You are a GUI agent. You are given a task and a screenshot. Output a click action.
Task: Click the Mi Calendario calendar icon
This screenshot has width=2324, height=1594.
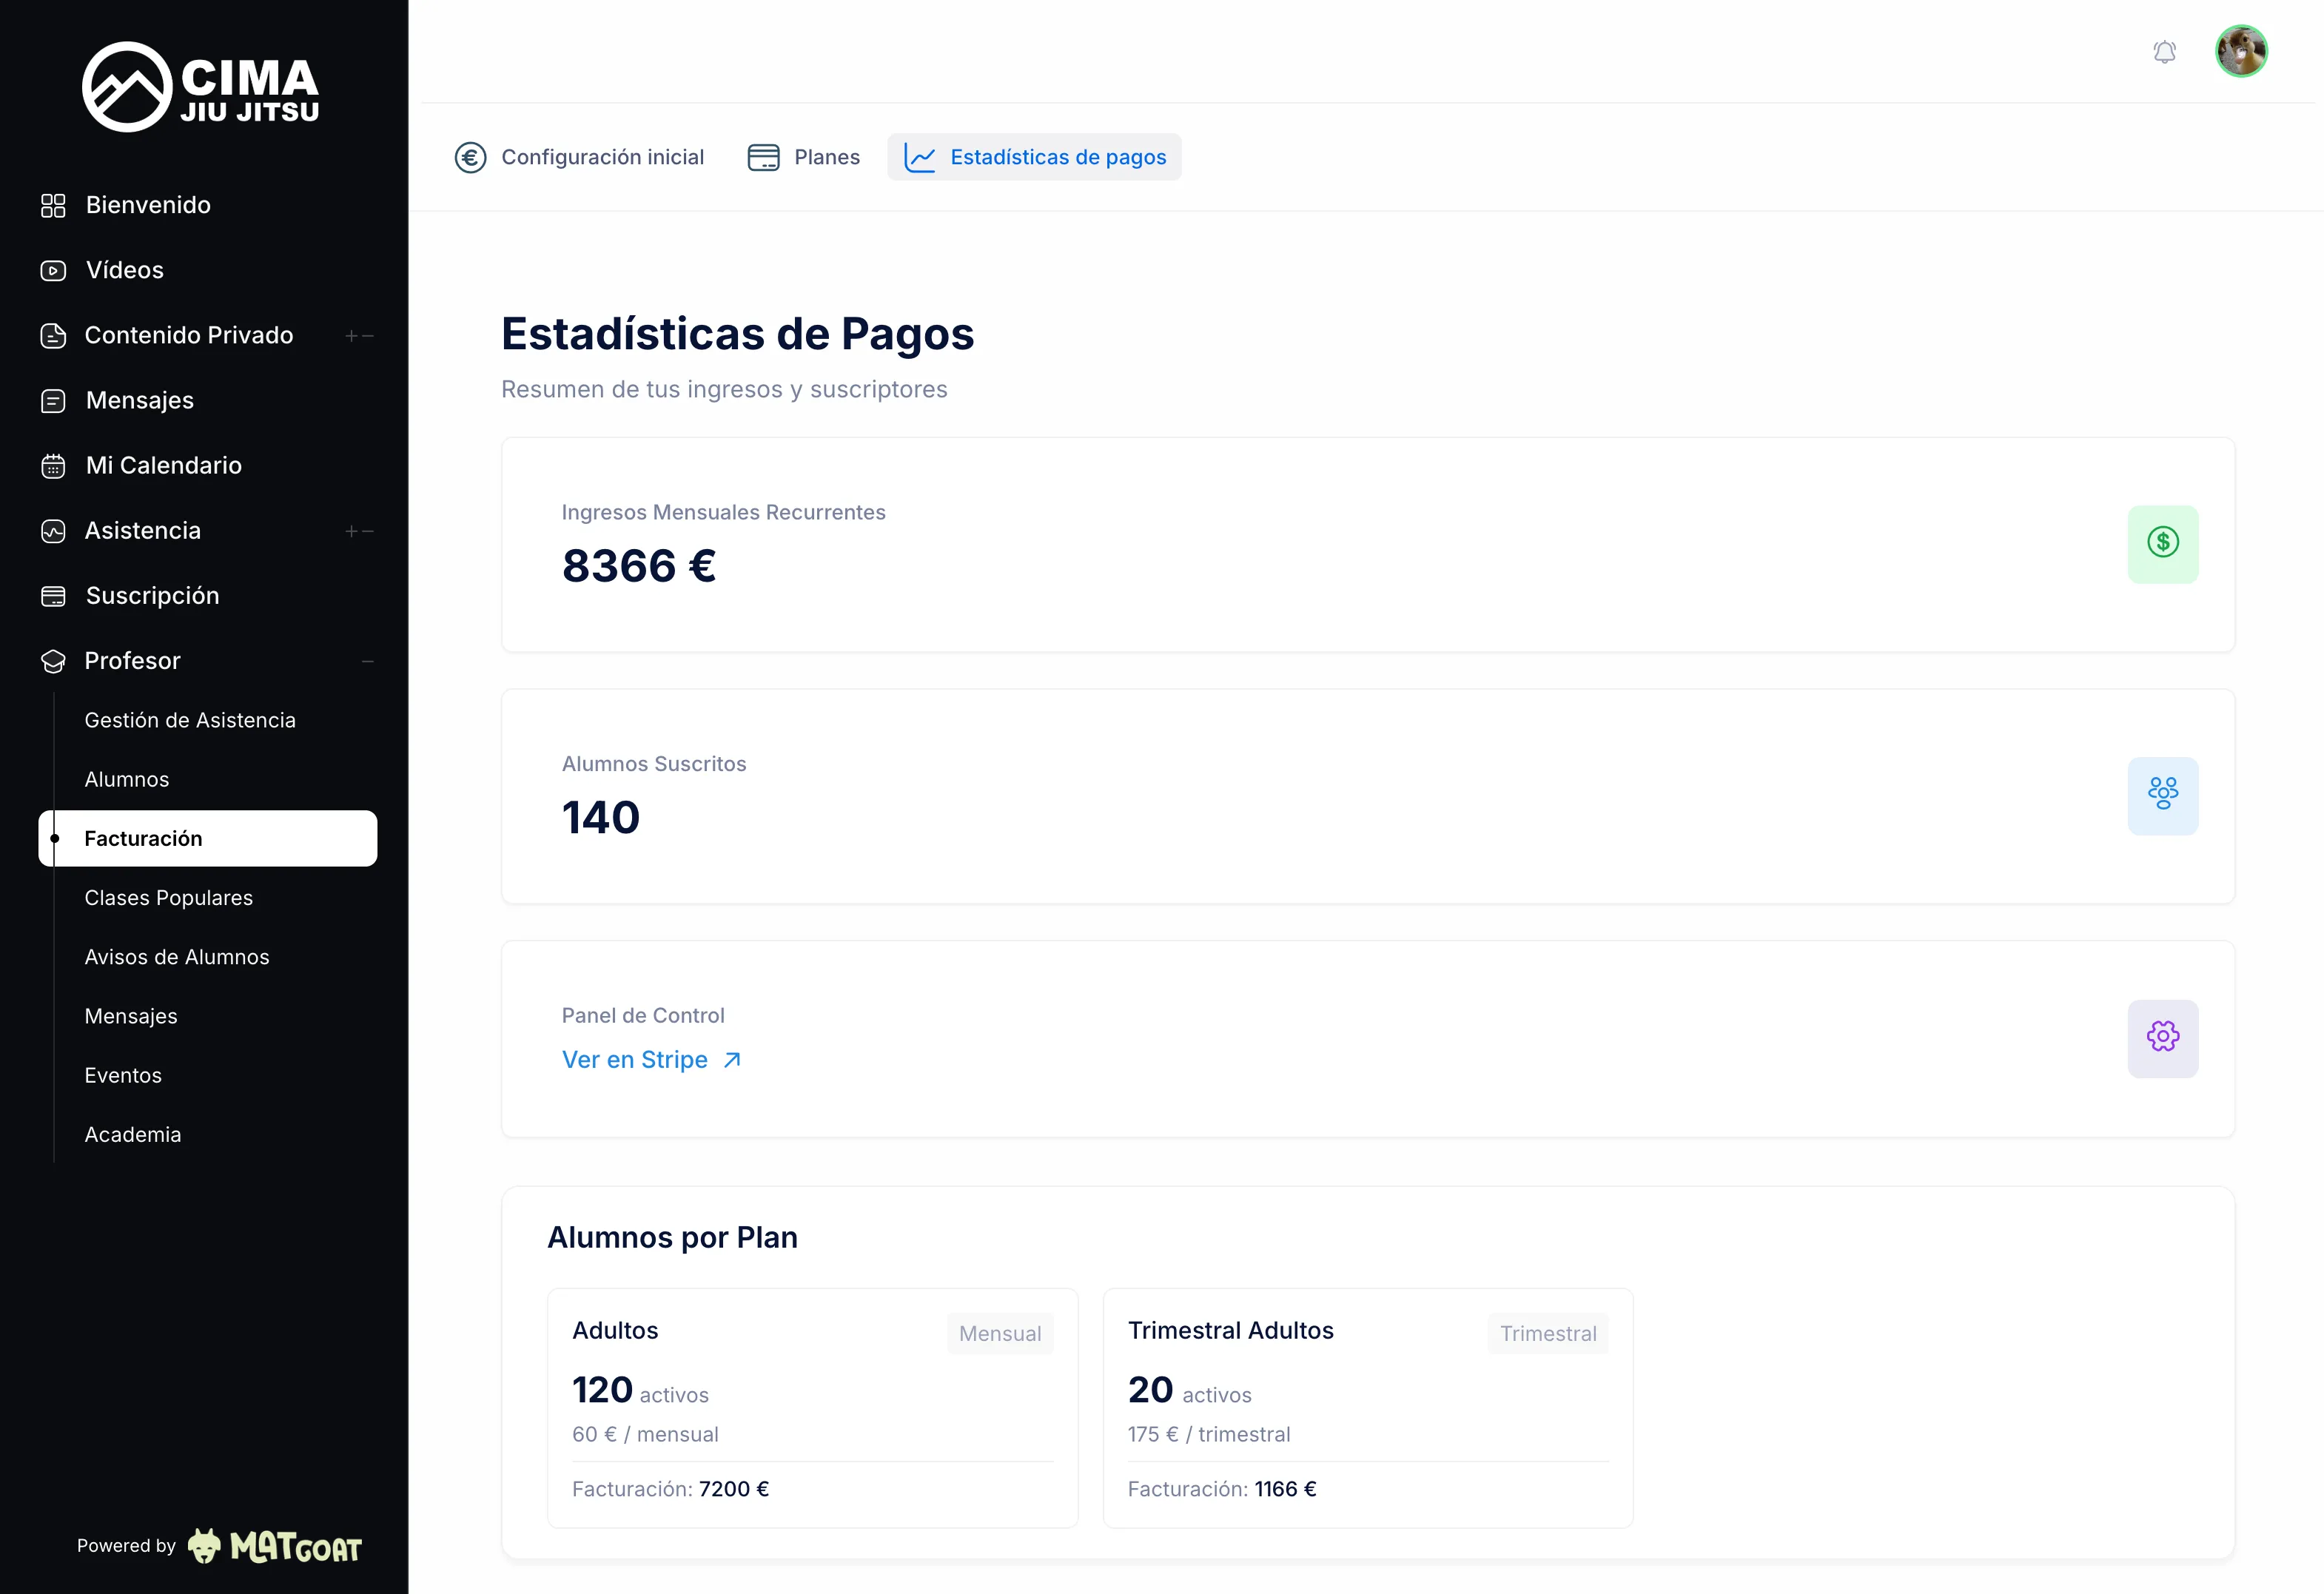pos(54,465)
